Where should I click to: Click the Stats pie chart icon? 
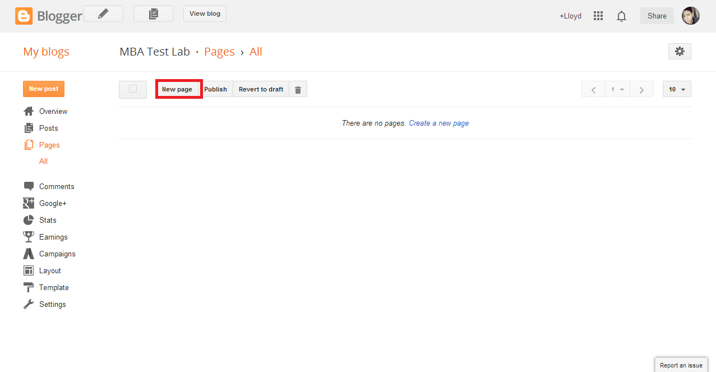(29, 220)
